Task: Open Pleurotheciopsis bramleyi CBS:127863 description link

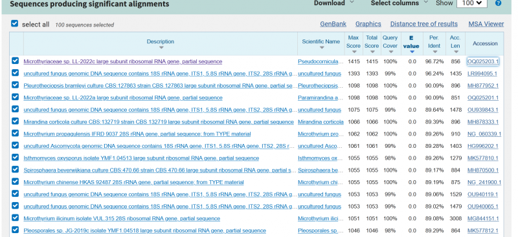Action: tap(160, 86)
